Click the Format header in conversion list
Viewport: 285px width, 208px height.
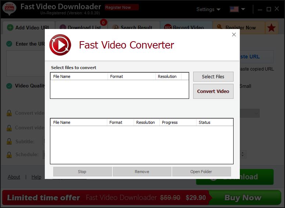(x=120, y=122)
